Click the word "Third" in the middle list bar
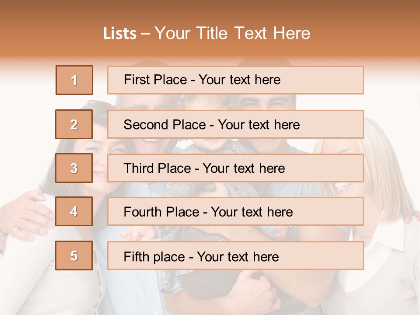The image size is (420, 315). click(137, 168)
